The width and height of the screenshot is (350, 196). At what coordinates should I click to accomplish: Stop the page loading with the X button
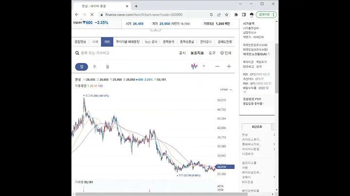[x=92, y=15]
